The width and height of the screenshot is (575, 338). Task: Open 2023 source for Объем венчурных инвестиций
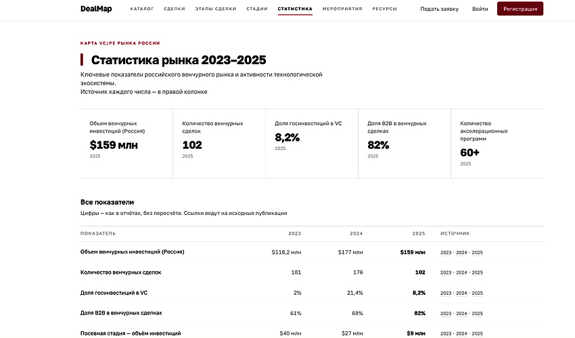point(446,252)
